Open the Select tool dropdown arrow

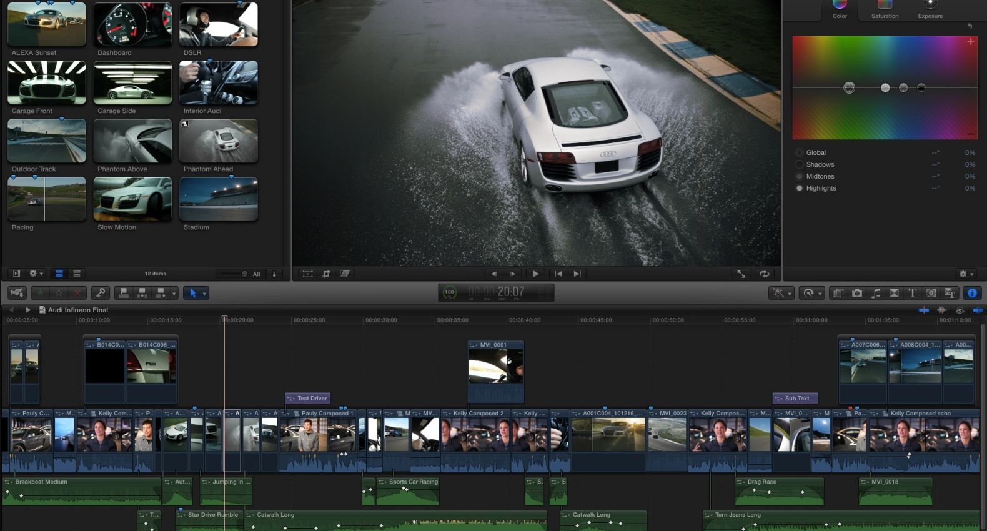204,294
